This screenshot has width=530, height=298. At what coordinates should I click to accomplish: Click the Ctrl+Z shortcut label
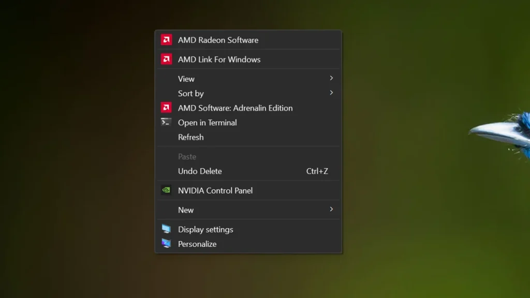(317, 171)
